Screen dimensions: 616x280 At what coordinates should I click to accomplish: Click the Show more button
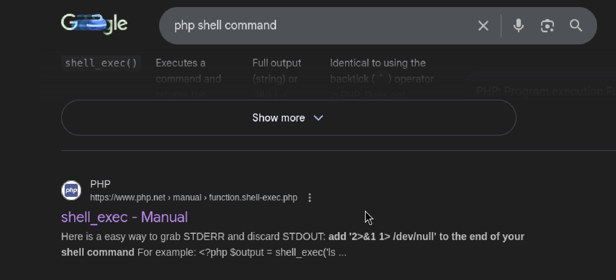pyautogui.click(x=279, y=118)
